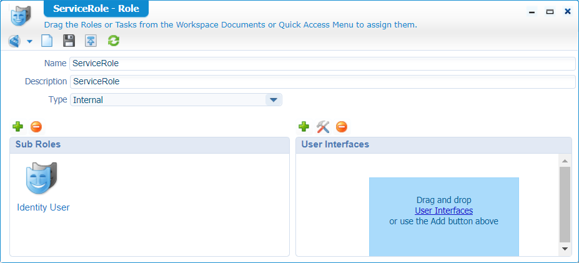
Task: Select the ServiceRole - Role title tab
Action: pyautogui.click(x=96, y=9)
